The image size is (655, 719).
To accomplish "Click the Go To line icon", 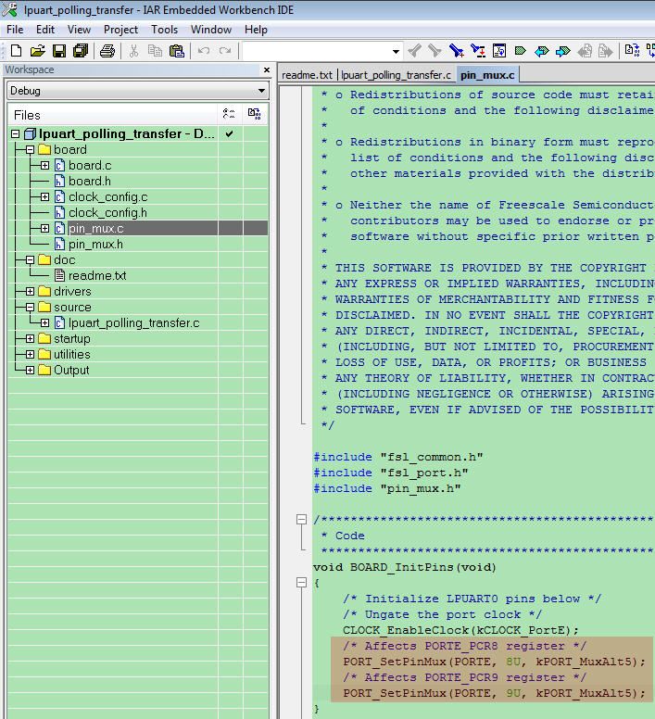I will 499,50.
